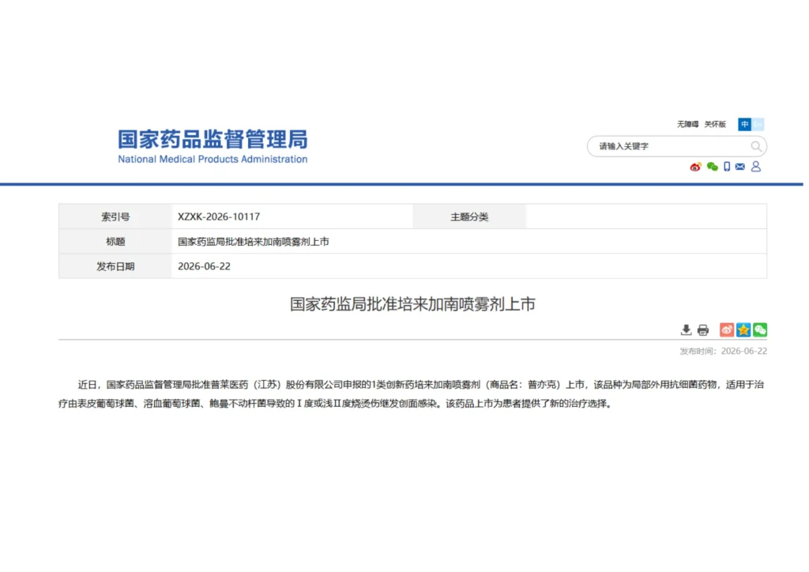809x572 pixels.
Task: Click the article headline 国家药监局批准培来加南喷雾剂上市
Action: pyautogui.click(x=412, y=304)
